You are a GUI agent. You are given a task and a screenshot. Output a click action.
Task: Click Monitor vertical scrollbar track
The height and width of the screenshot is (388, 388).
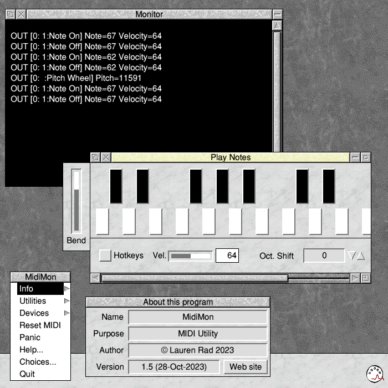[x=277, y=91]
